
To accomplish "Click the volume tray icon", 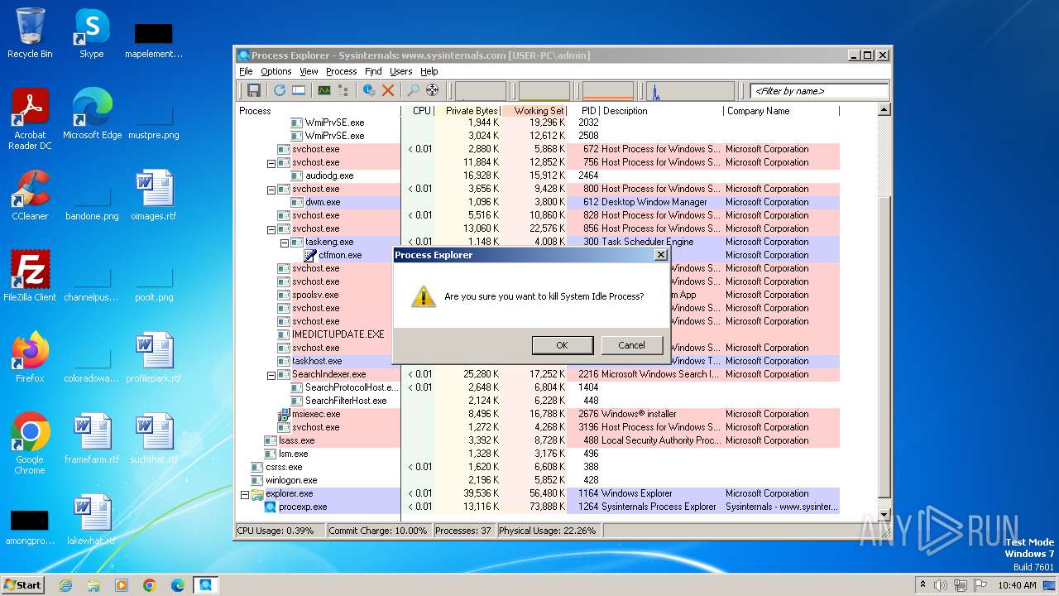I will tap(942, 585).
